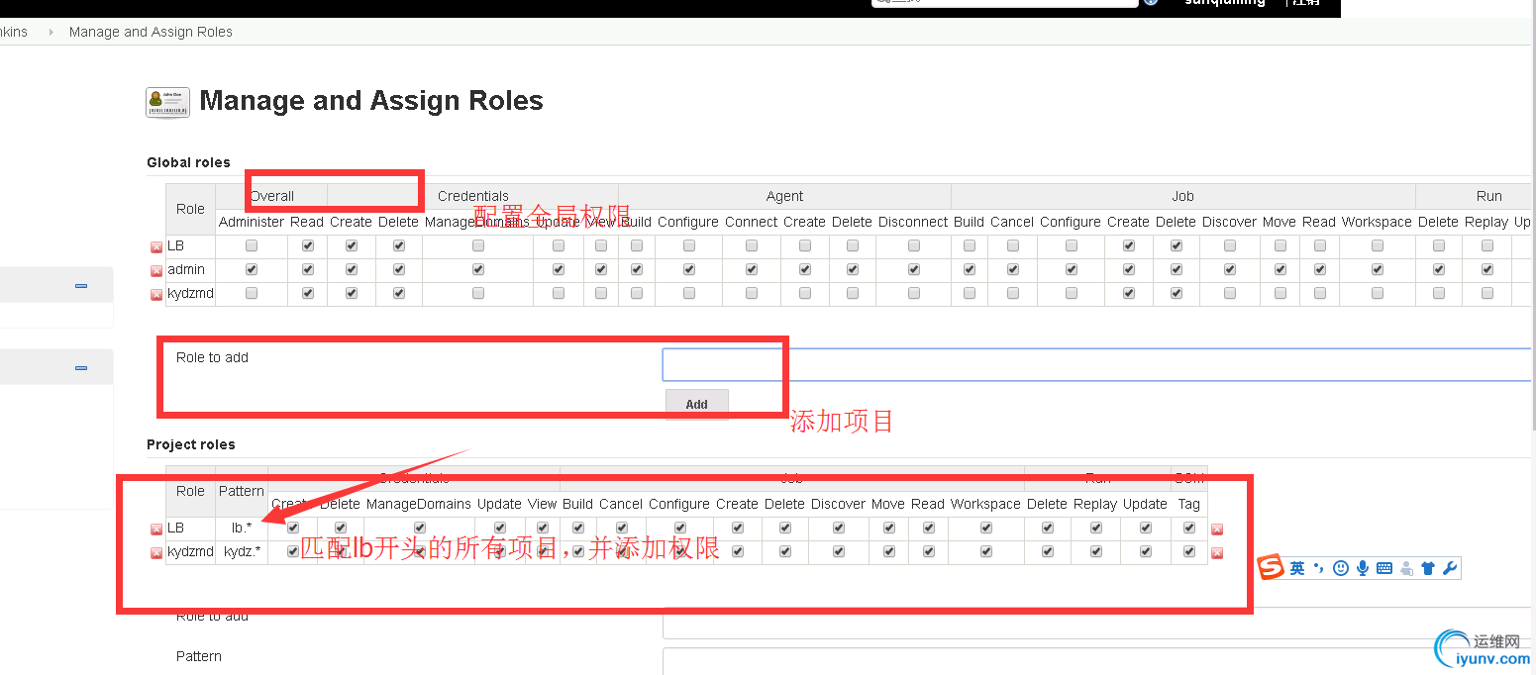Screen dimensions: 1536x675
Task: Collapse the lower left sidebar panel
Action: pos(81,368)
